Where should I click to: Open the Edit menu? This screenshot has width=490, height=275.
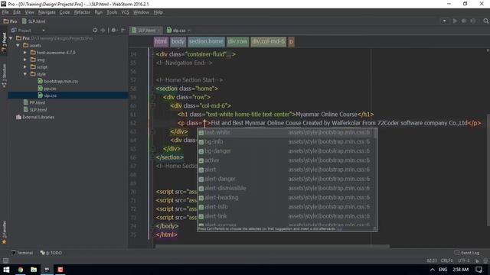pos(17,12)
